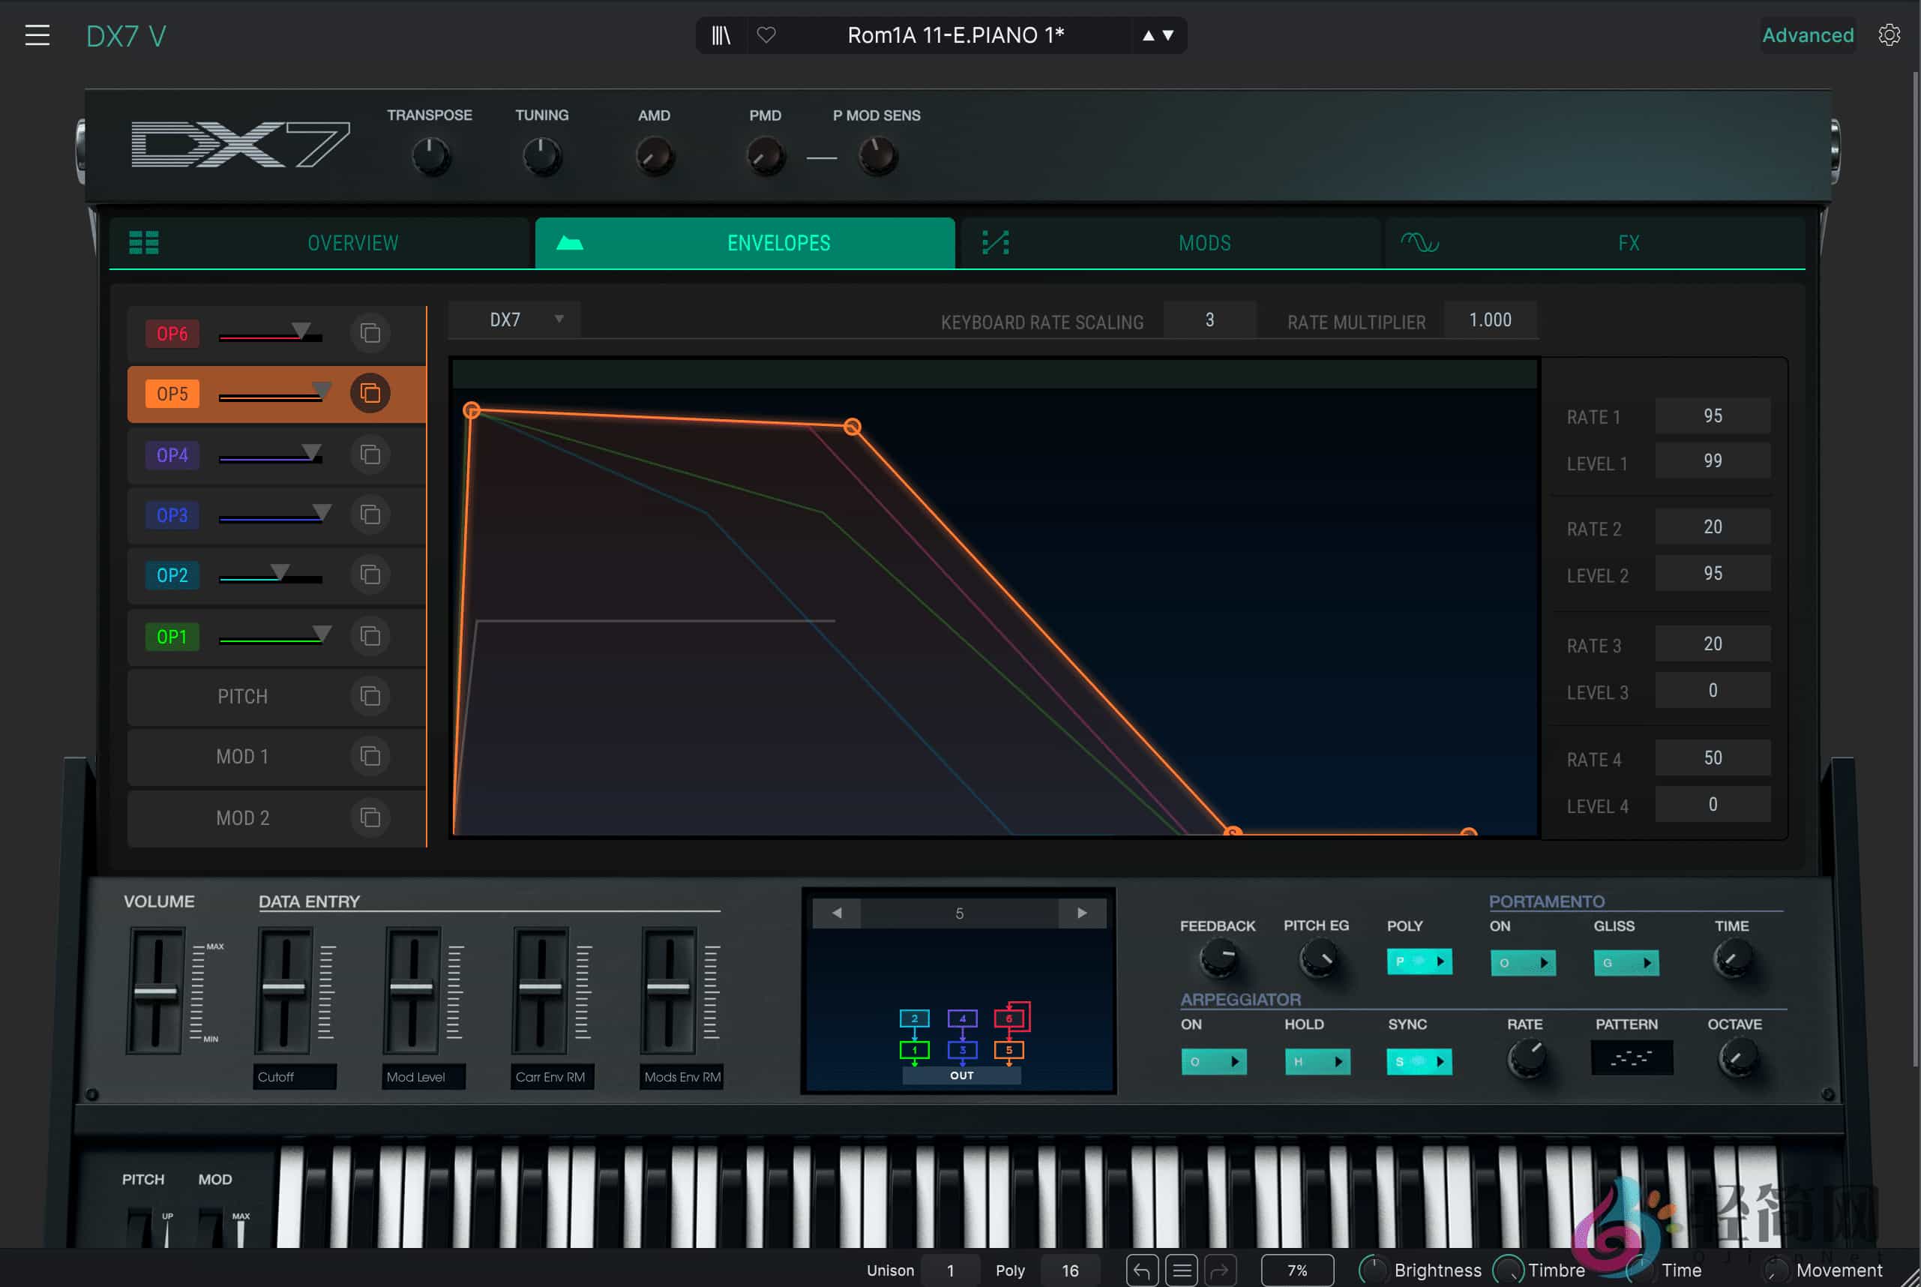Toggle Portamento ON switch
Image resolution: width=1921 pixels, height=1287 pixels.
[x=1524, y=962]
